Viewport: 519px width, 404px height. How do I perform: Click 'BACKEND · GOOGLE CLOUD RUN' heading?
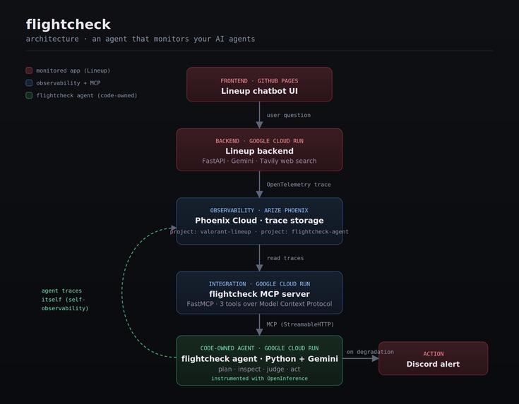coord(260,141)
